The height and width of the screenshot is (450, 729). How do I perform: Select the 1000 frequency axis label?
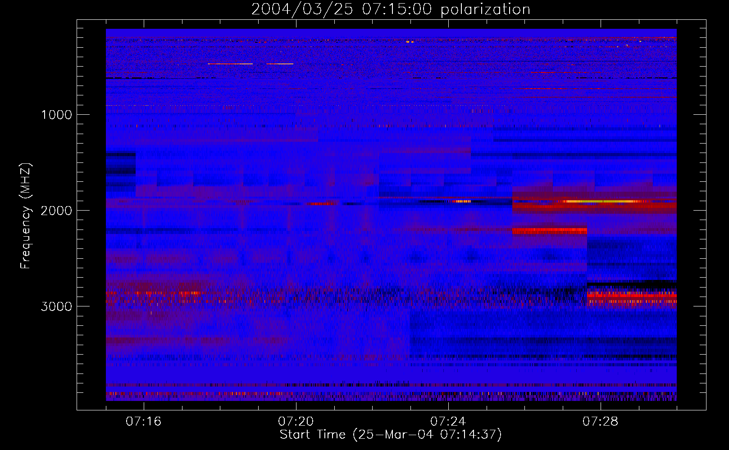(x=56, y=115)
